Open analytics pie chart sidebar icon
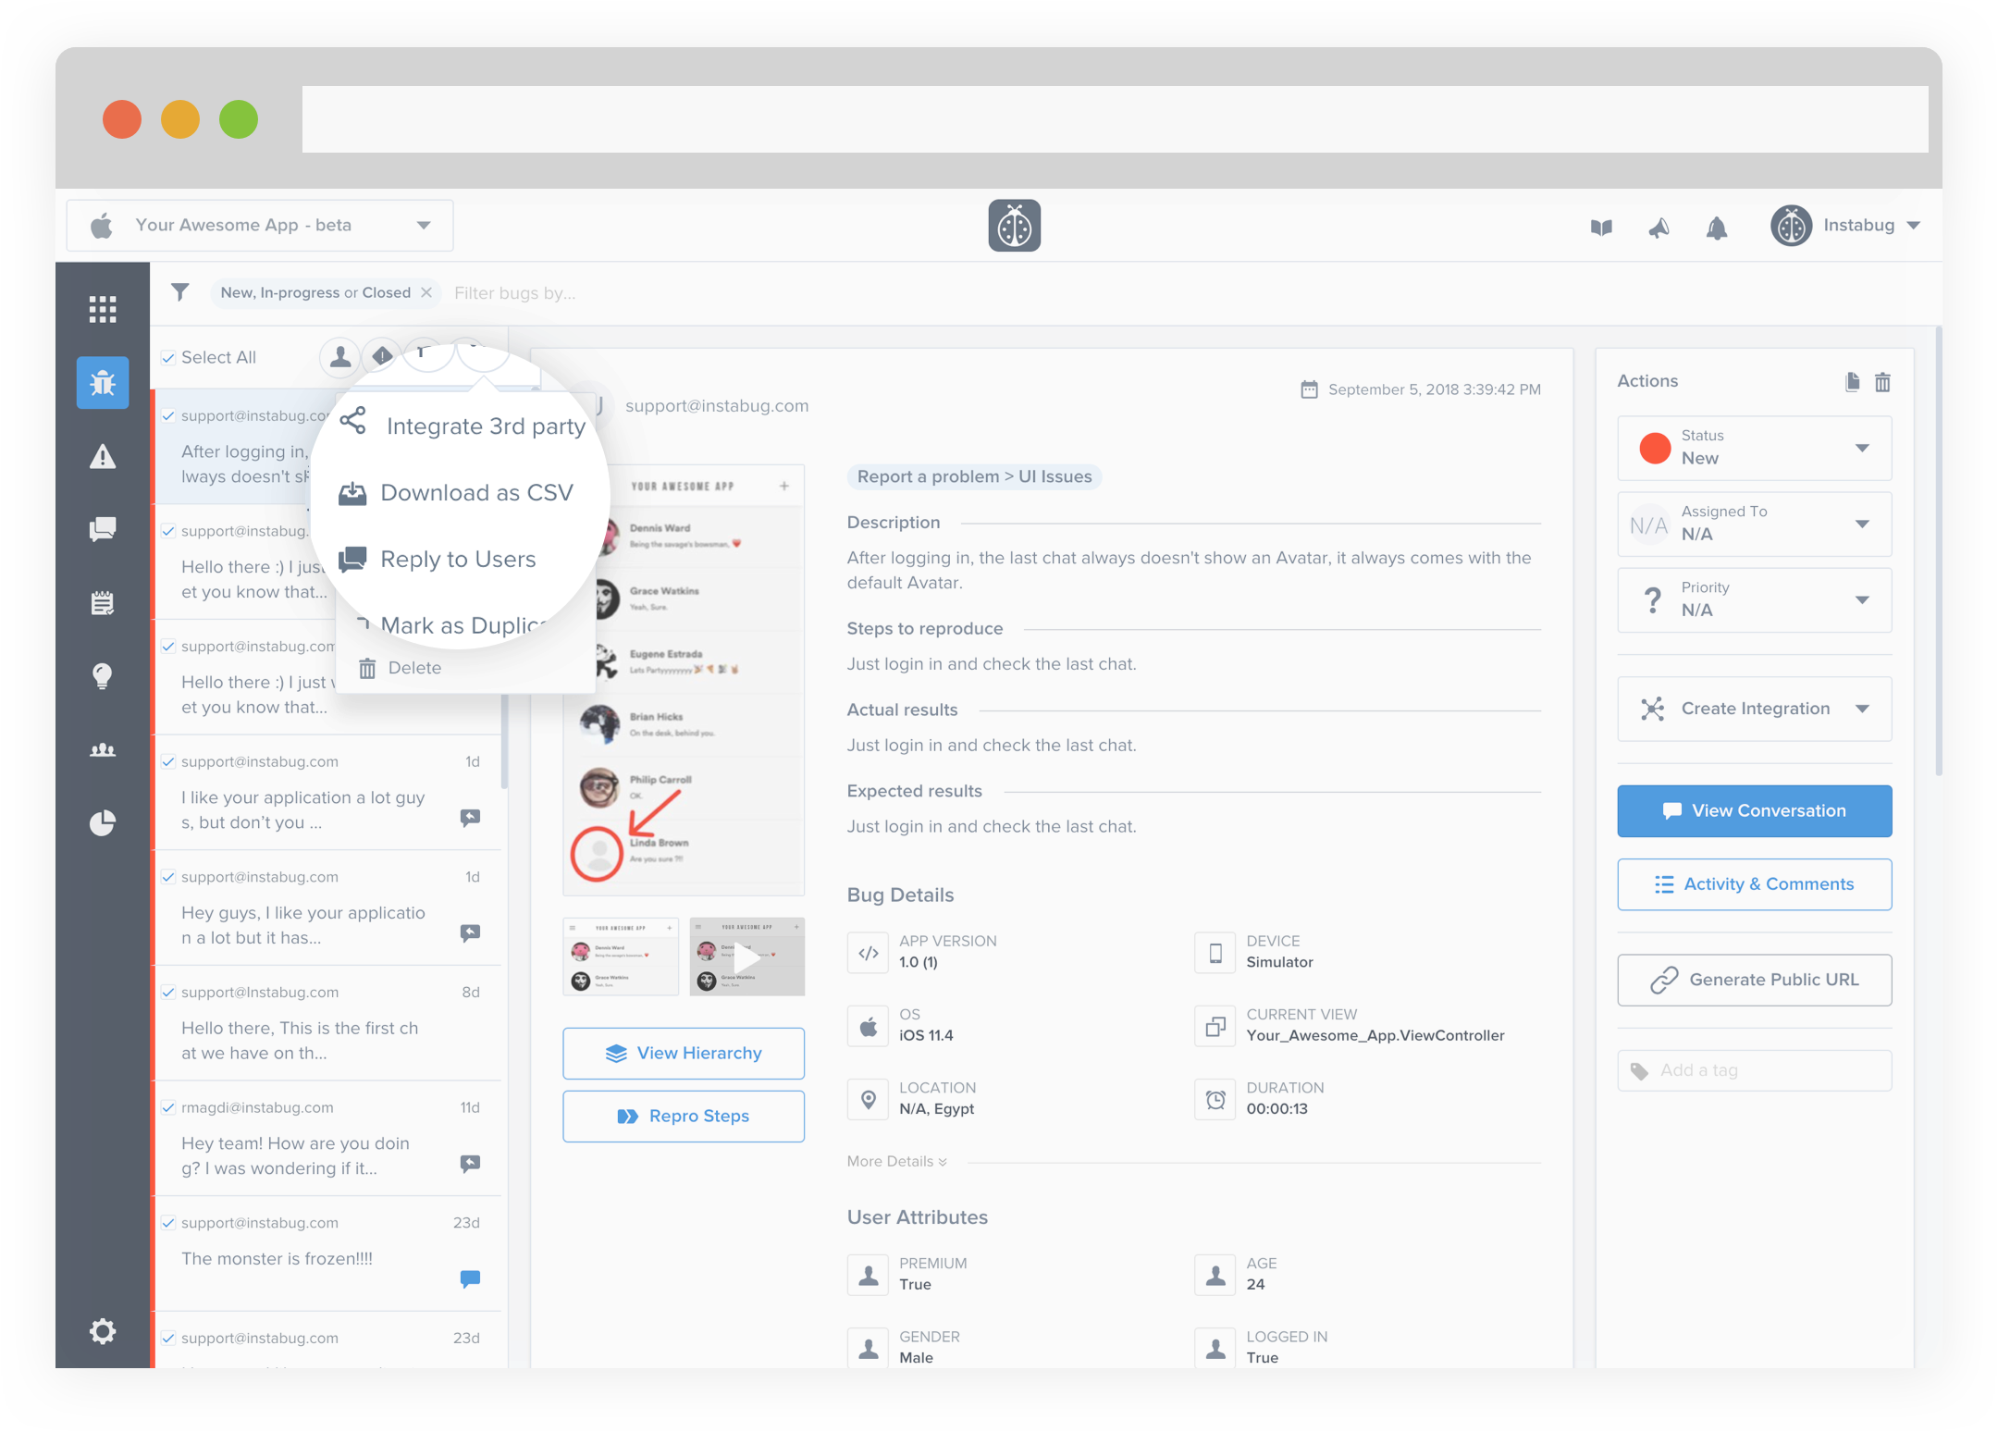 click(x=103, y=822)
